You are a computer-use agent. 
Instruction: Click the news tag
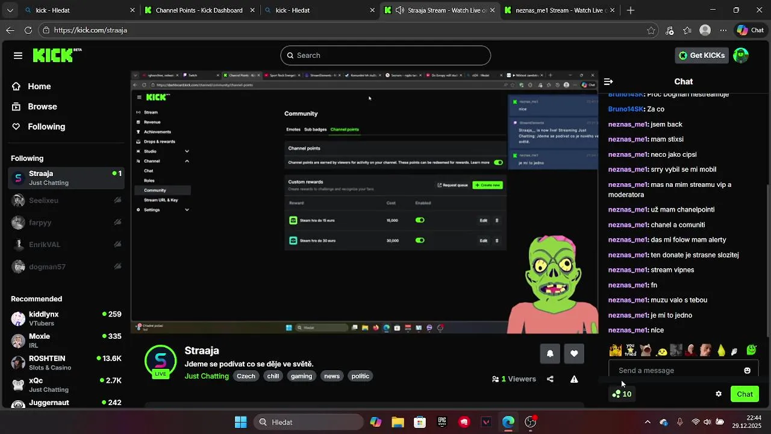point(332,376)
